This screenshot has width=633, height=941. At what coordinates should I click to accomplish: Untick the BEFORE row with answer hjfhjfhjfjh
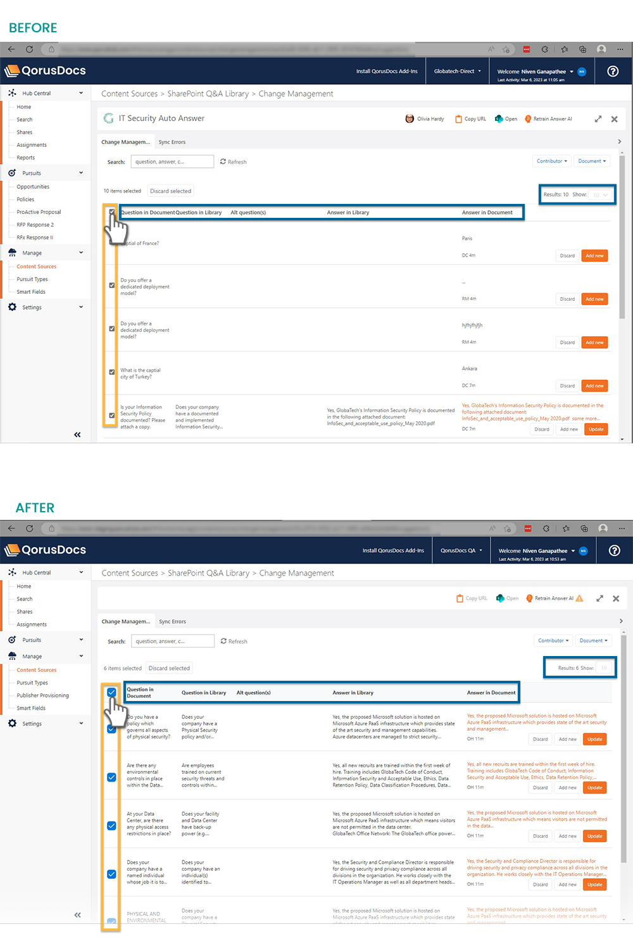pos(112,329)
